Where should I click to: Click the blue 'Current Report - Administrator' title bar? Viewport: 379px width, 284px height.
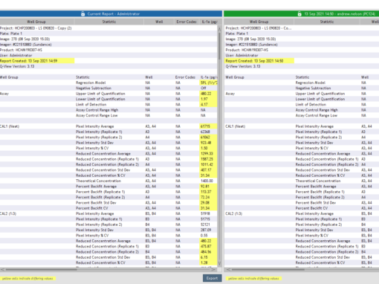click(111, 14)
